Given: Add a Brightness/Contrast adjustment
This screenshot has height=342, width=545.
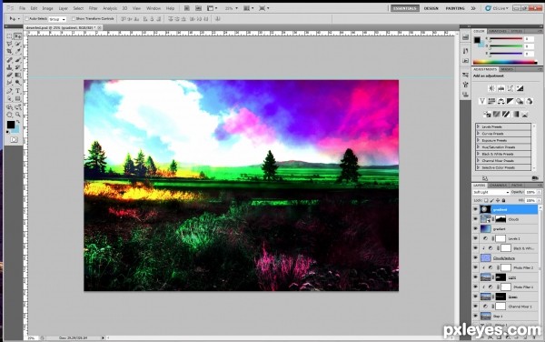Looking at the screenshot, I should [491, 88].
